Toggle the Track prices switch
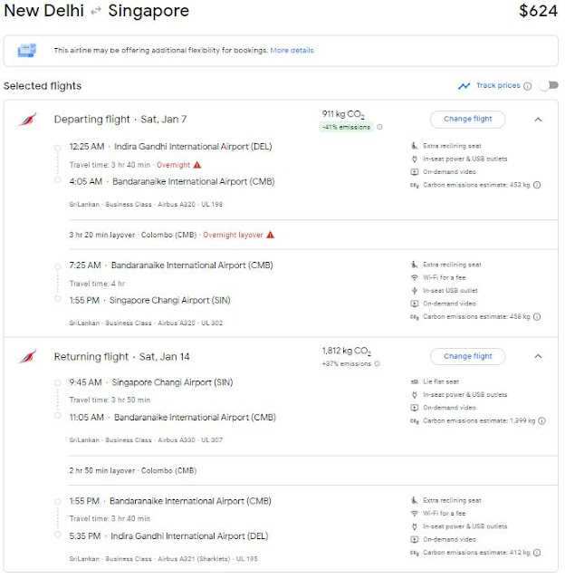The width and height of the screenshot is (565, 579). pos(548,86)
